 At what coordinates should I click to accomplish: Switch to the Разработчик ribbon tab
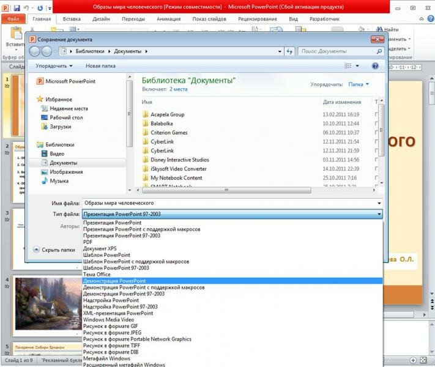pos(325,19)
